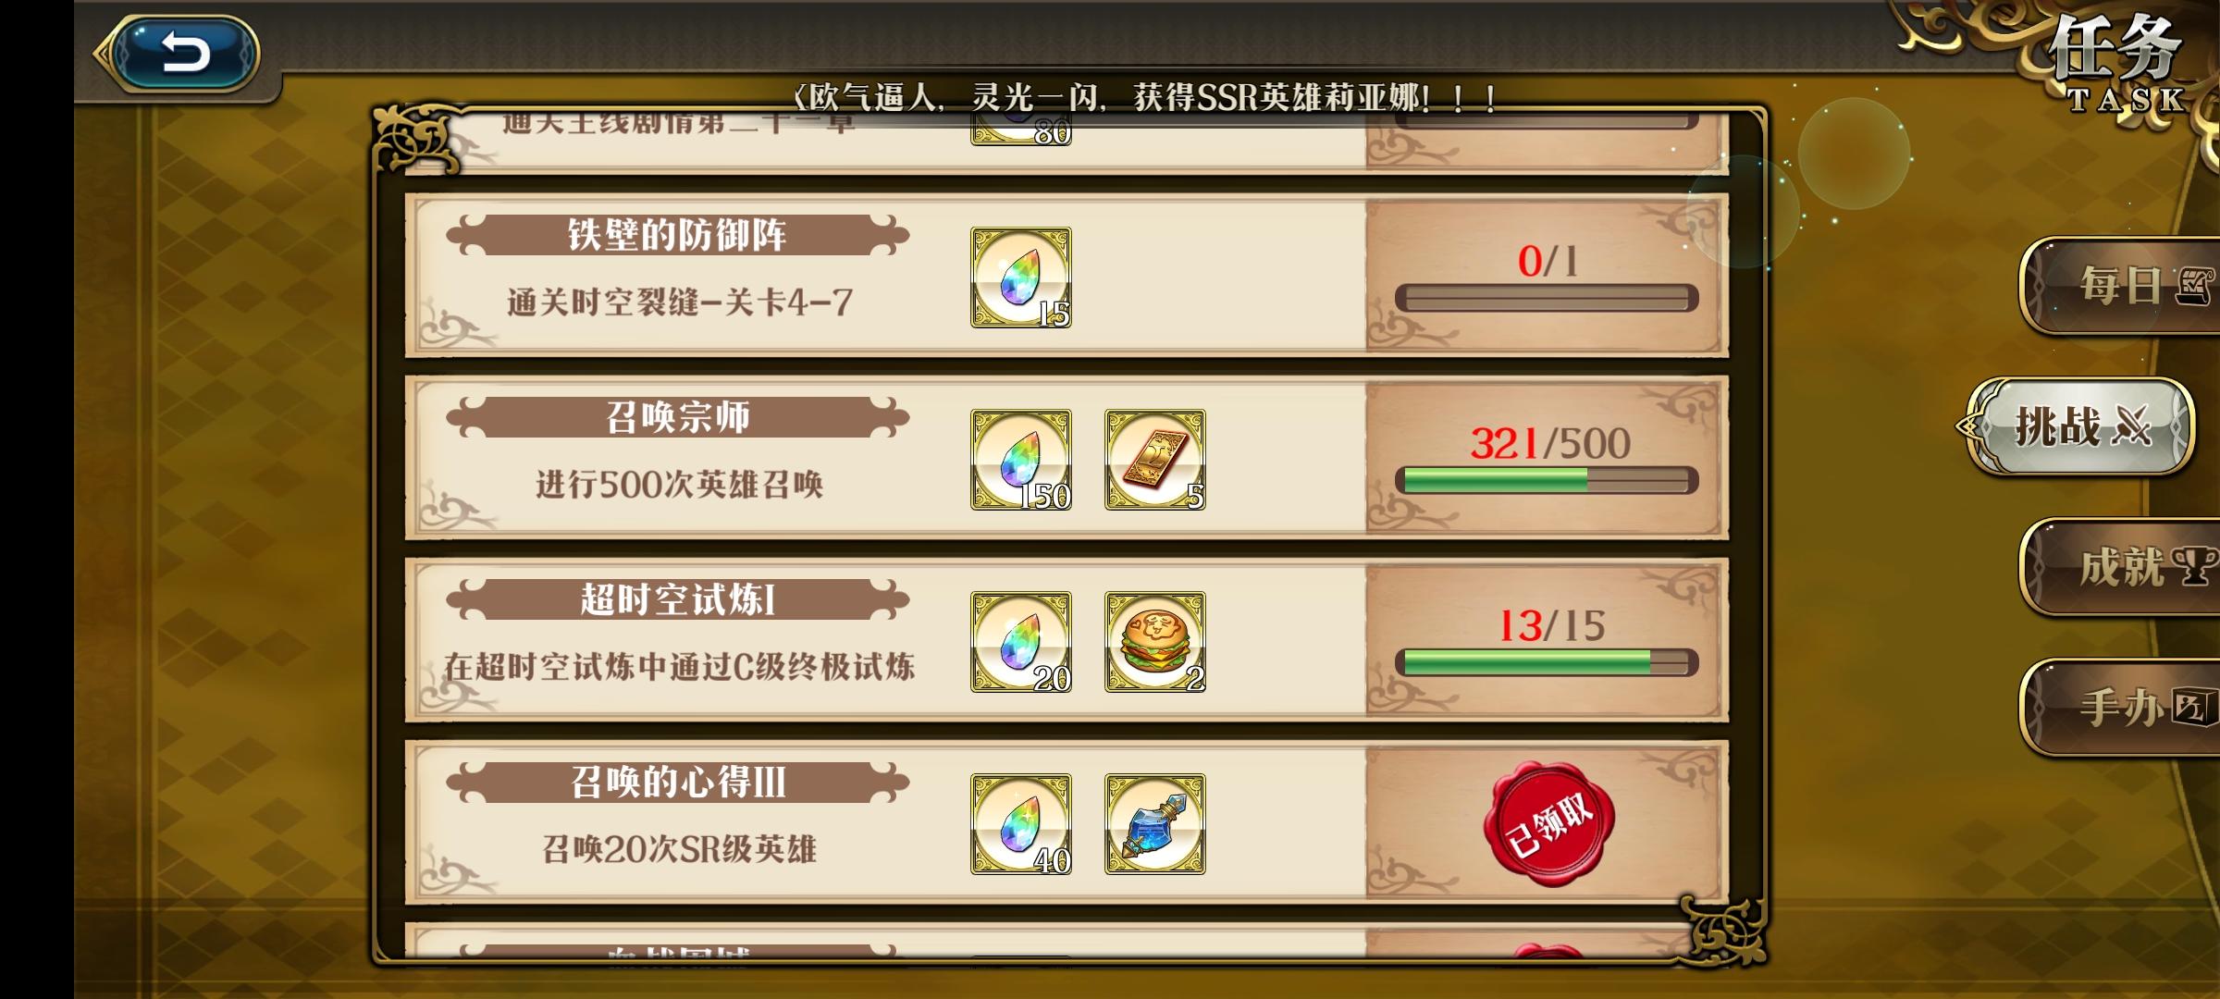Tap the 超时空试炼I 13/15 progress bar
The height and width of the screenshot is (999, 2220).
coord(1547,662)
